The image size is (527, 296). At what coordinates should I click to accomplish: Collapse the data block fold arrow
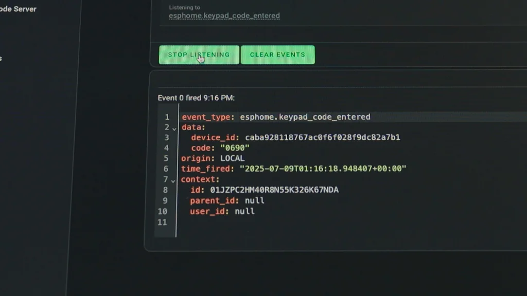click(x=174, y=128)
